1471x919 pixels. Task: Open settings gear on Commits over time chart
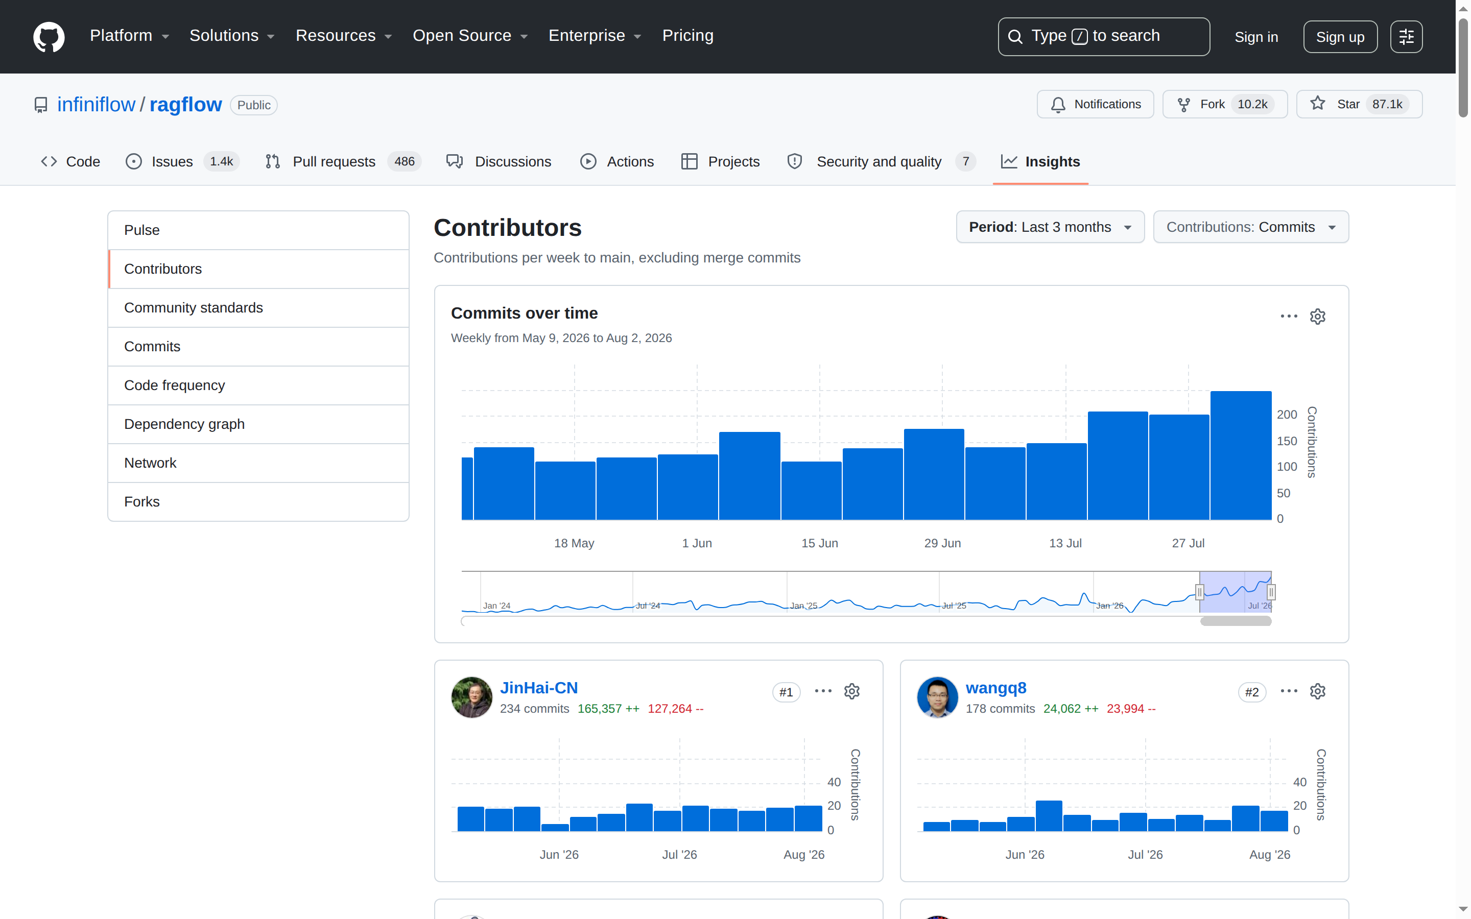point(1317,317)
